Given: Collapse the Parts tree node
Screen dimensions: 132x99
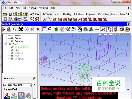Looking at the screenshot, I should (x=6, y=44).
